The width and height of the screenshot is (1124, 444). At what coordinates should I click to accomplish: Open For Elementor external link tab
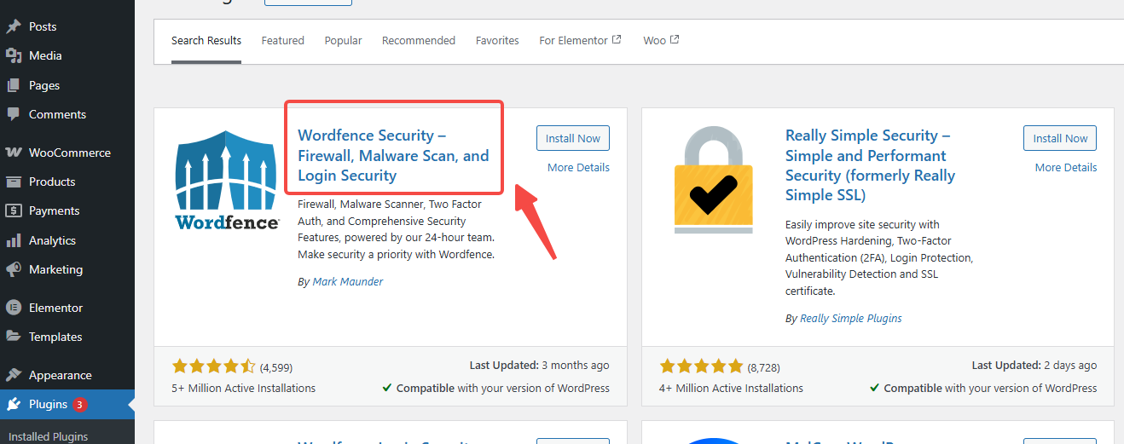click(580, 40)
